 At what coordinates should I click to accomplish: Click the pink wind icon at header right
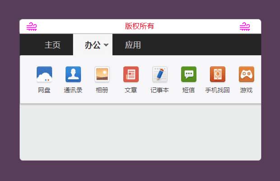(245, 26)
